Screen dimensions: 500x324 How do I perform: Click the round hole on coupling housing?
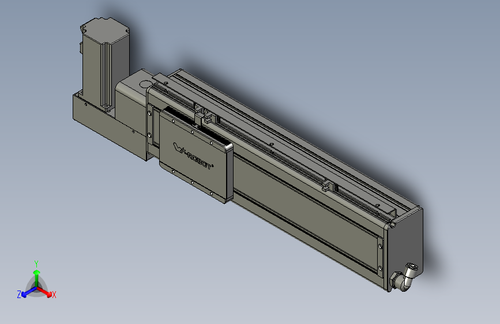pos(146,84)
